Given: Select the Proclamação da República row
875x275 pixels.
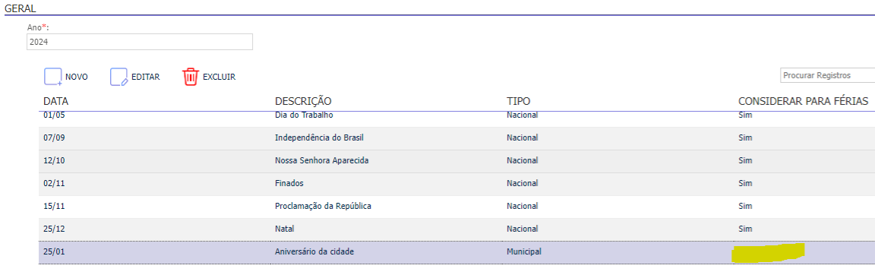Looking at the screenshot, I should tap(456, 207).
